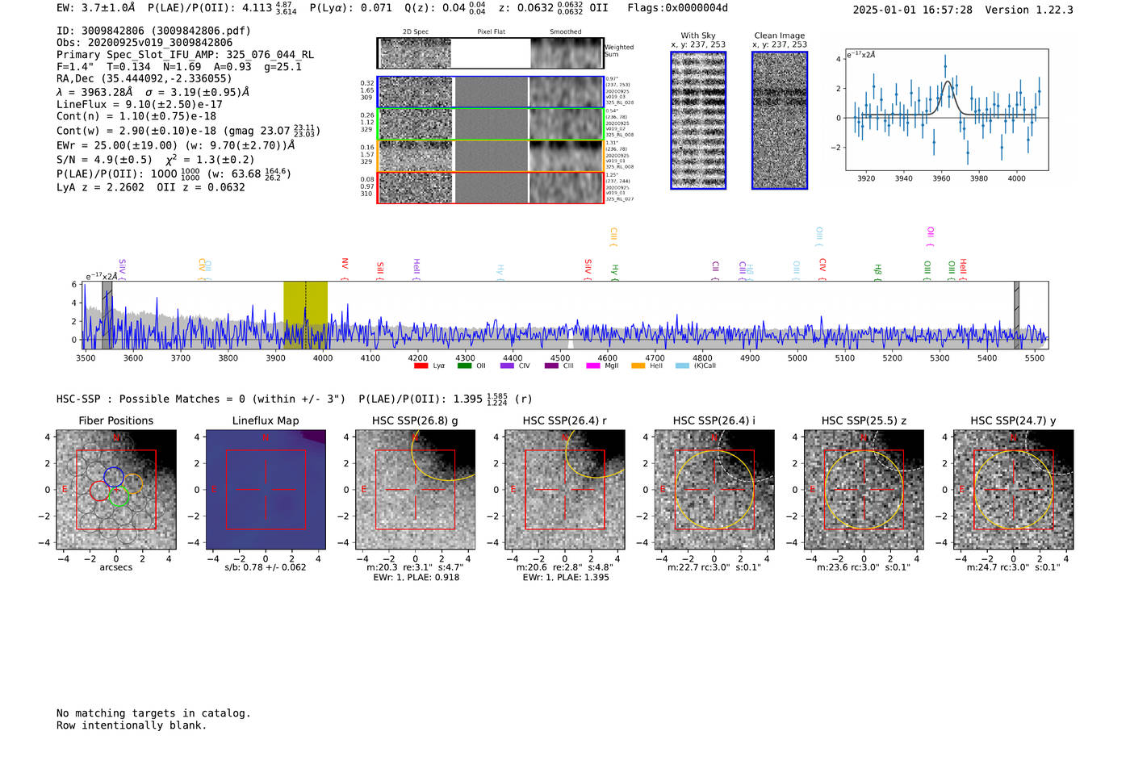Click the m:22.7 rc:3.0" caption
Viewport: 1130px width, 769px height.
(714, 567)
